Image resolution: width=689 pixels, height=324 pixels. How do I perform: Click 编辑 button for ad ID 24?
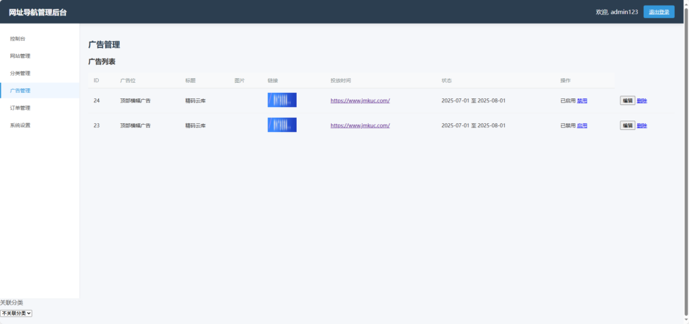click(x=627, y=100)
